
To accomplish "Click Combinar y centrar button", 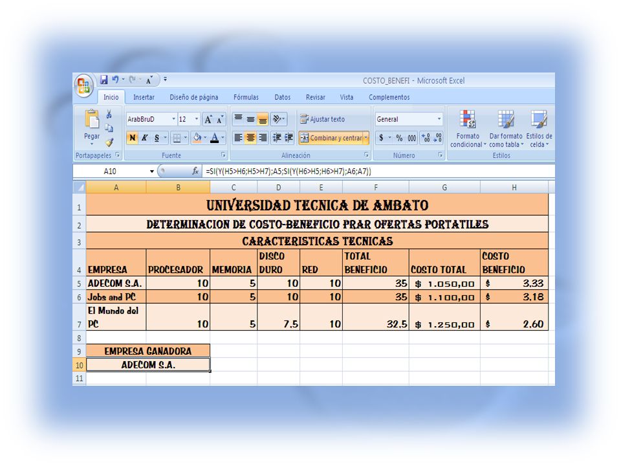I will [x=331, y=138].
